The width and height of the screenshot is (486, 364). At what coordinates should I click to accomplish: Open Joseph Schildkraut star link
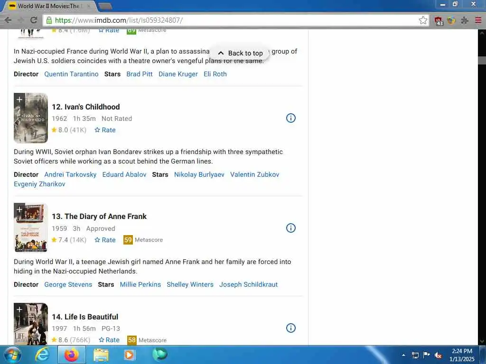pyautogui.click(x=249, y=284)
